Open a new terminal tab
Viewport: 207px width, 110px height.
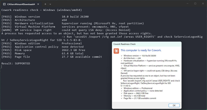click(x=45, y=4)
